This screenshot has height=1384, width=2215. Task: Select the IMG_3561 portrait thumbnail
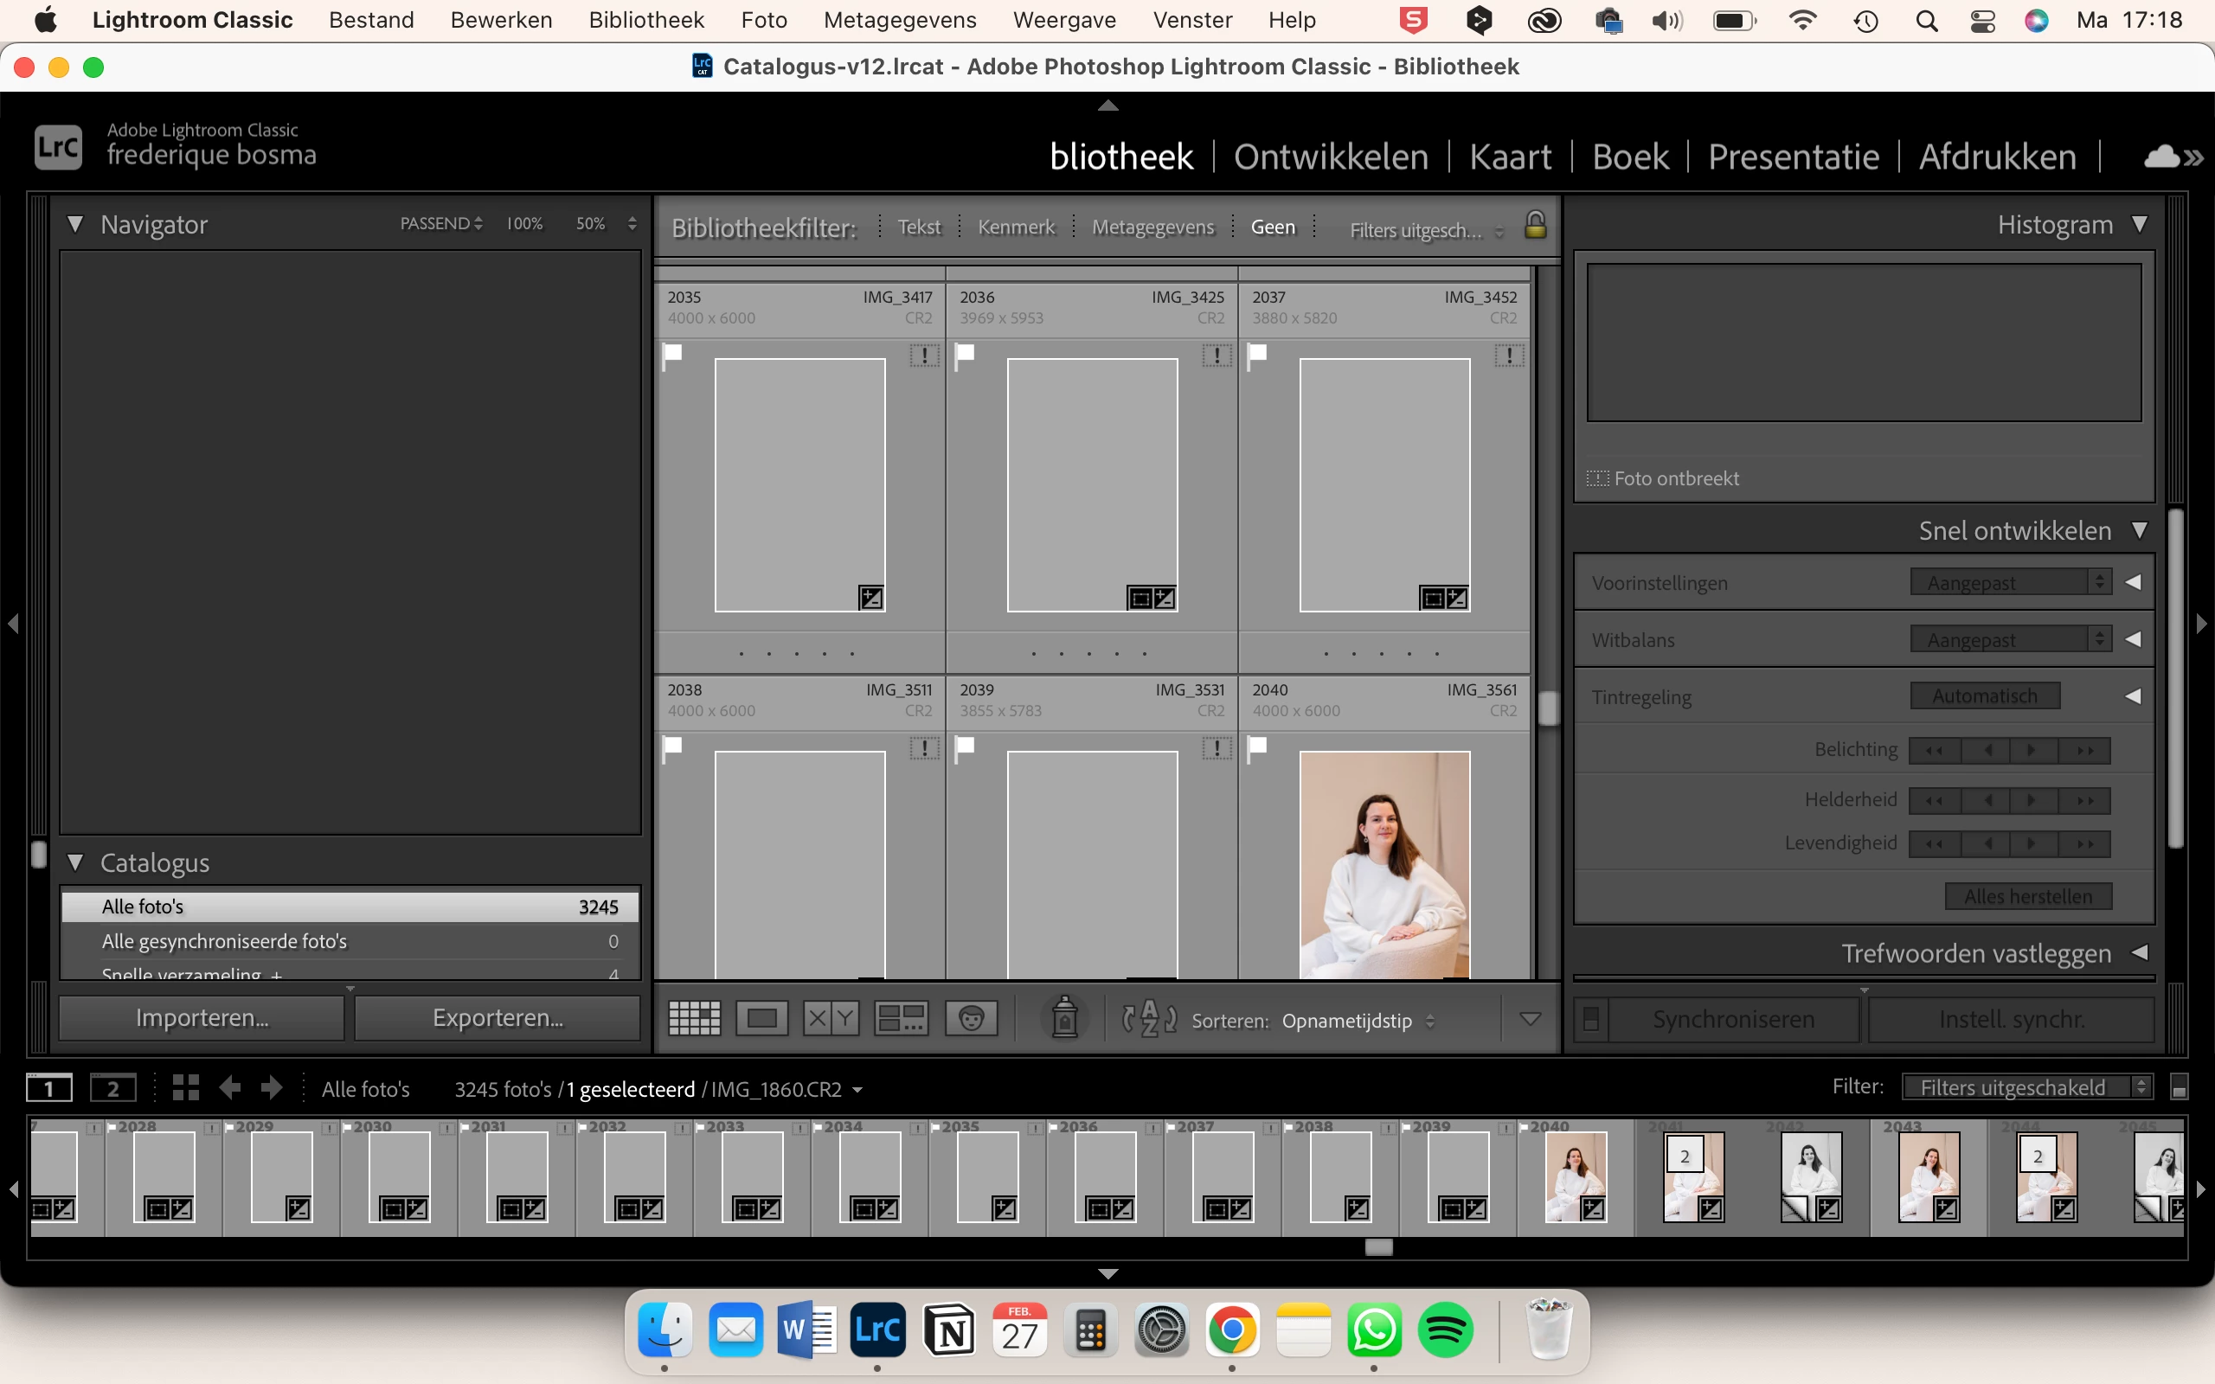1384,863
